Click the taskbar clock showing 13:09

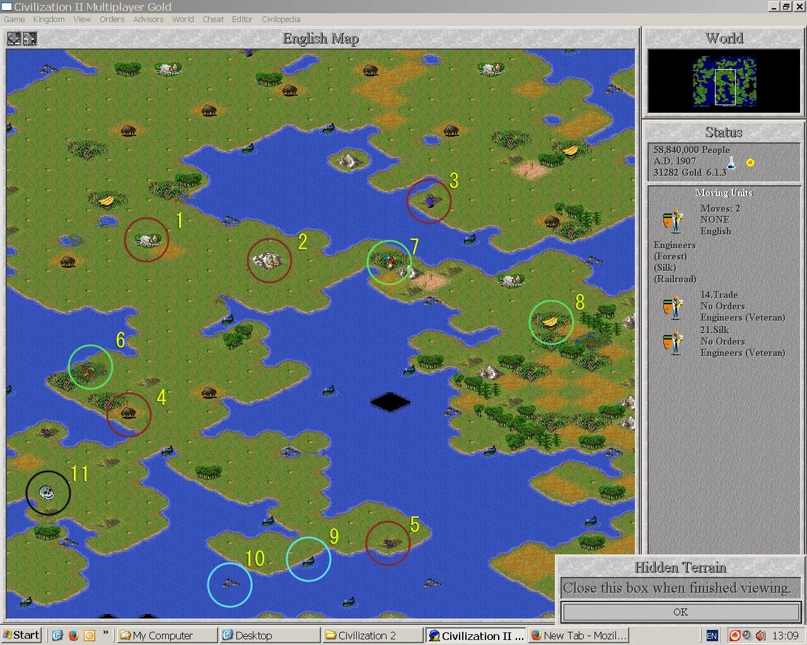point(785,636)
